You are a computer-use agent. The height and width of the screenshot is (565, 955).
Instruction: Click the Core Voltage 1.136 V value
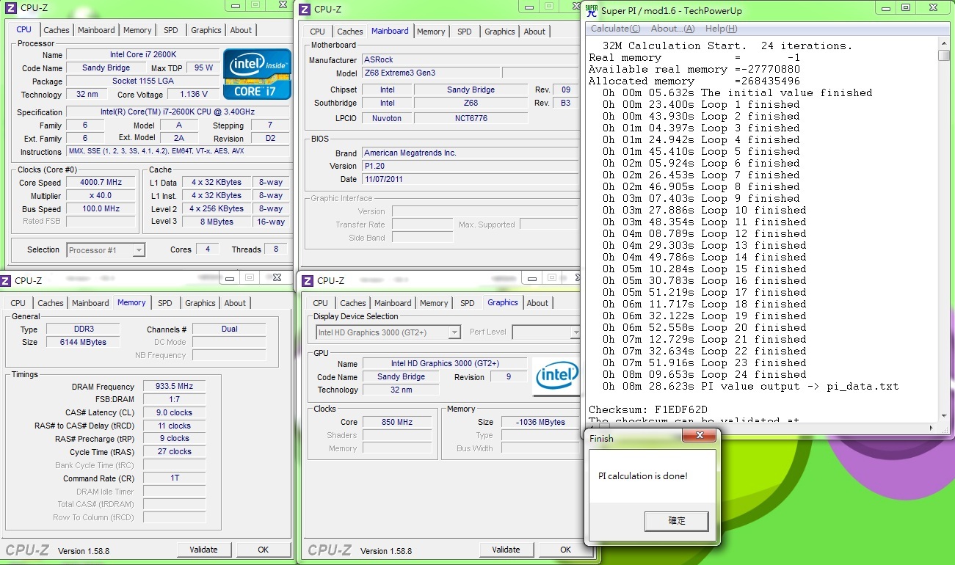[x=194, y=94]
